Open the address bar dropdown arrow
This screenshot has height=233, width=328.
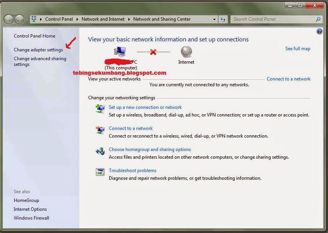coord(215,19)
